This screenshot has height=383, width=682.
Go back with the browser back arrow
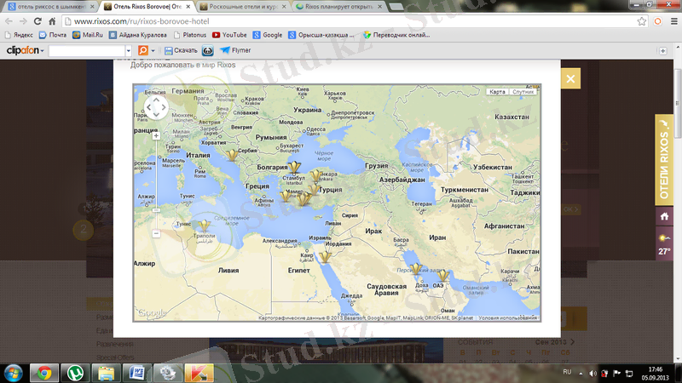pos(9,20)
